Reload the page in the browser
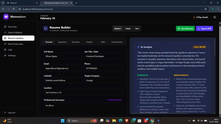 tap(13, 9)
